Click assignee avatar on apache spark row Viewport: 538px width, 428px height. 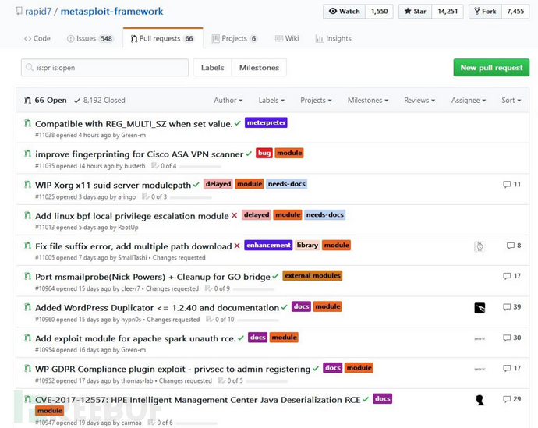(x=480, y=338)
